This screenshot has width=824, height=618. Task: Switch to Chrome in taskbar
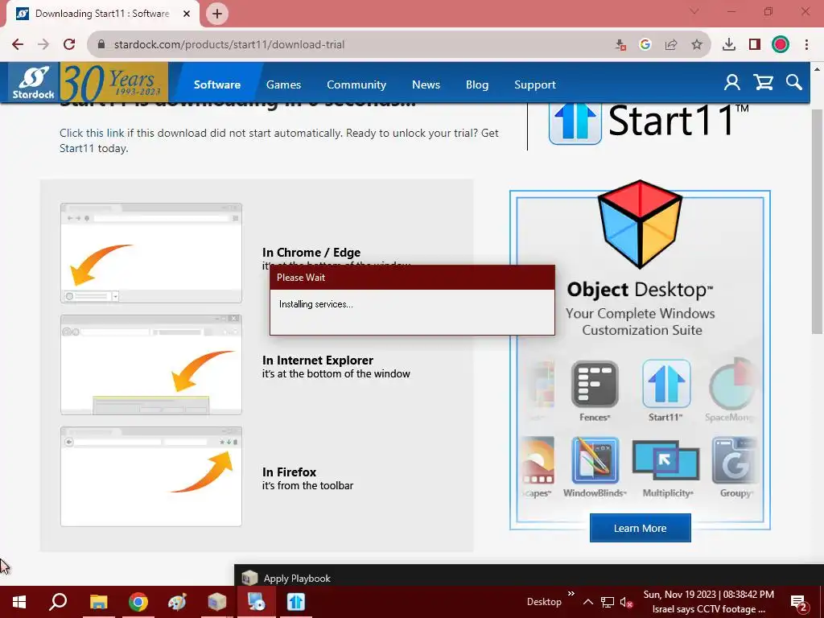click(138, 602)
